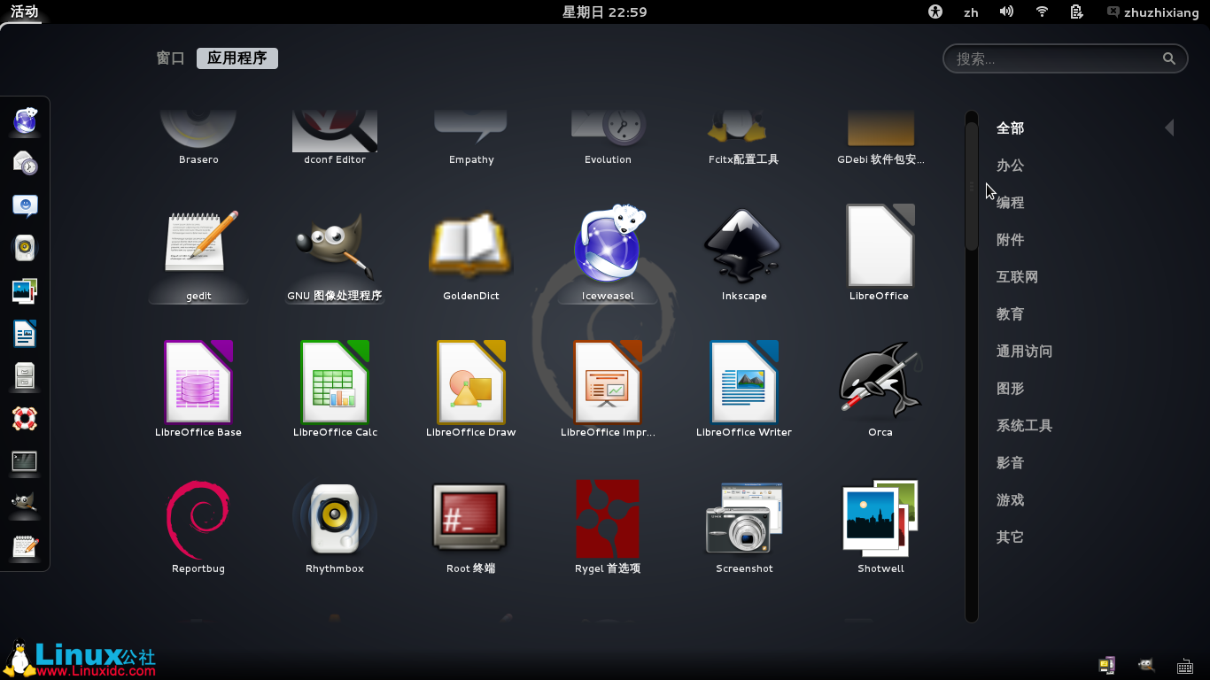Image resolution: width=1210 pixels, height=680 pixels.
Task: Open the 活动 menu in the top bar
Action: (23, 12)
